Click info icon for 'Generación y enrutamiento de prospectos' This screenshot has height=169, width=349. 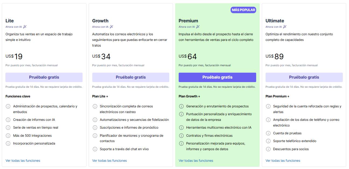click(182, 106)
